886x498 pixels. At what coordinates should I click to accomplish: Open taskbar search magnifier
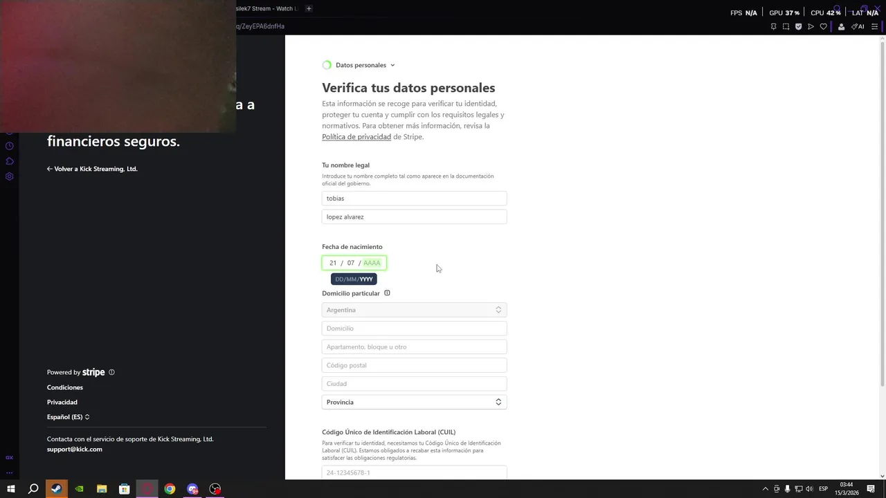pos(33,489)
